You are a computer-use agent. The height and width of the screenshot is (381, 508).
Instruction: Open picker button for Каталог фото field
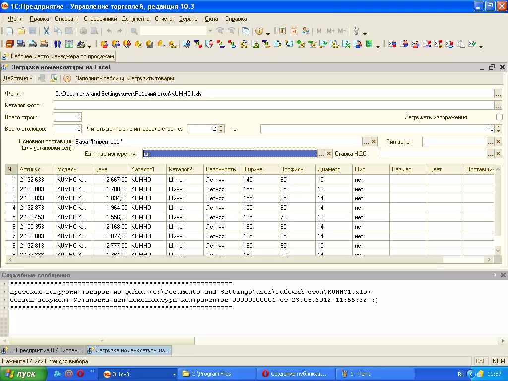[x=498, y=105]
